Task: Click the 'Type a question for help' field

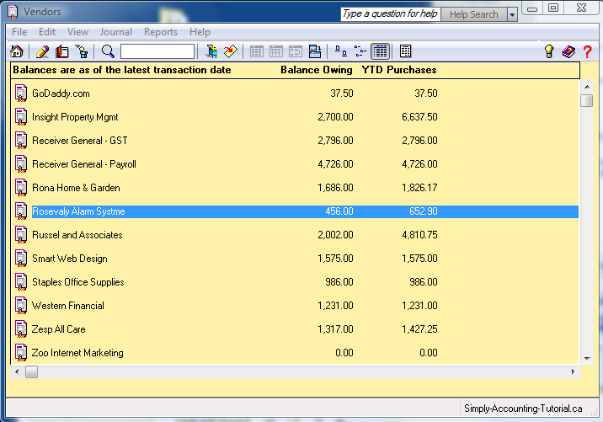Action: click(390, 14)
